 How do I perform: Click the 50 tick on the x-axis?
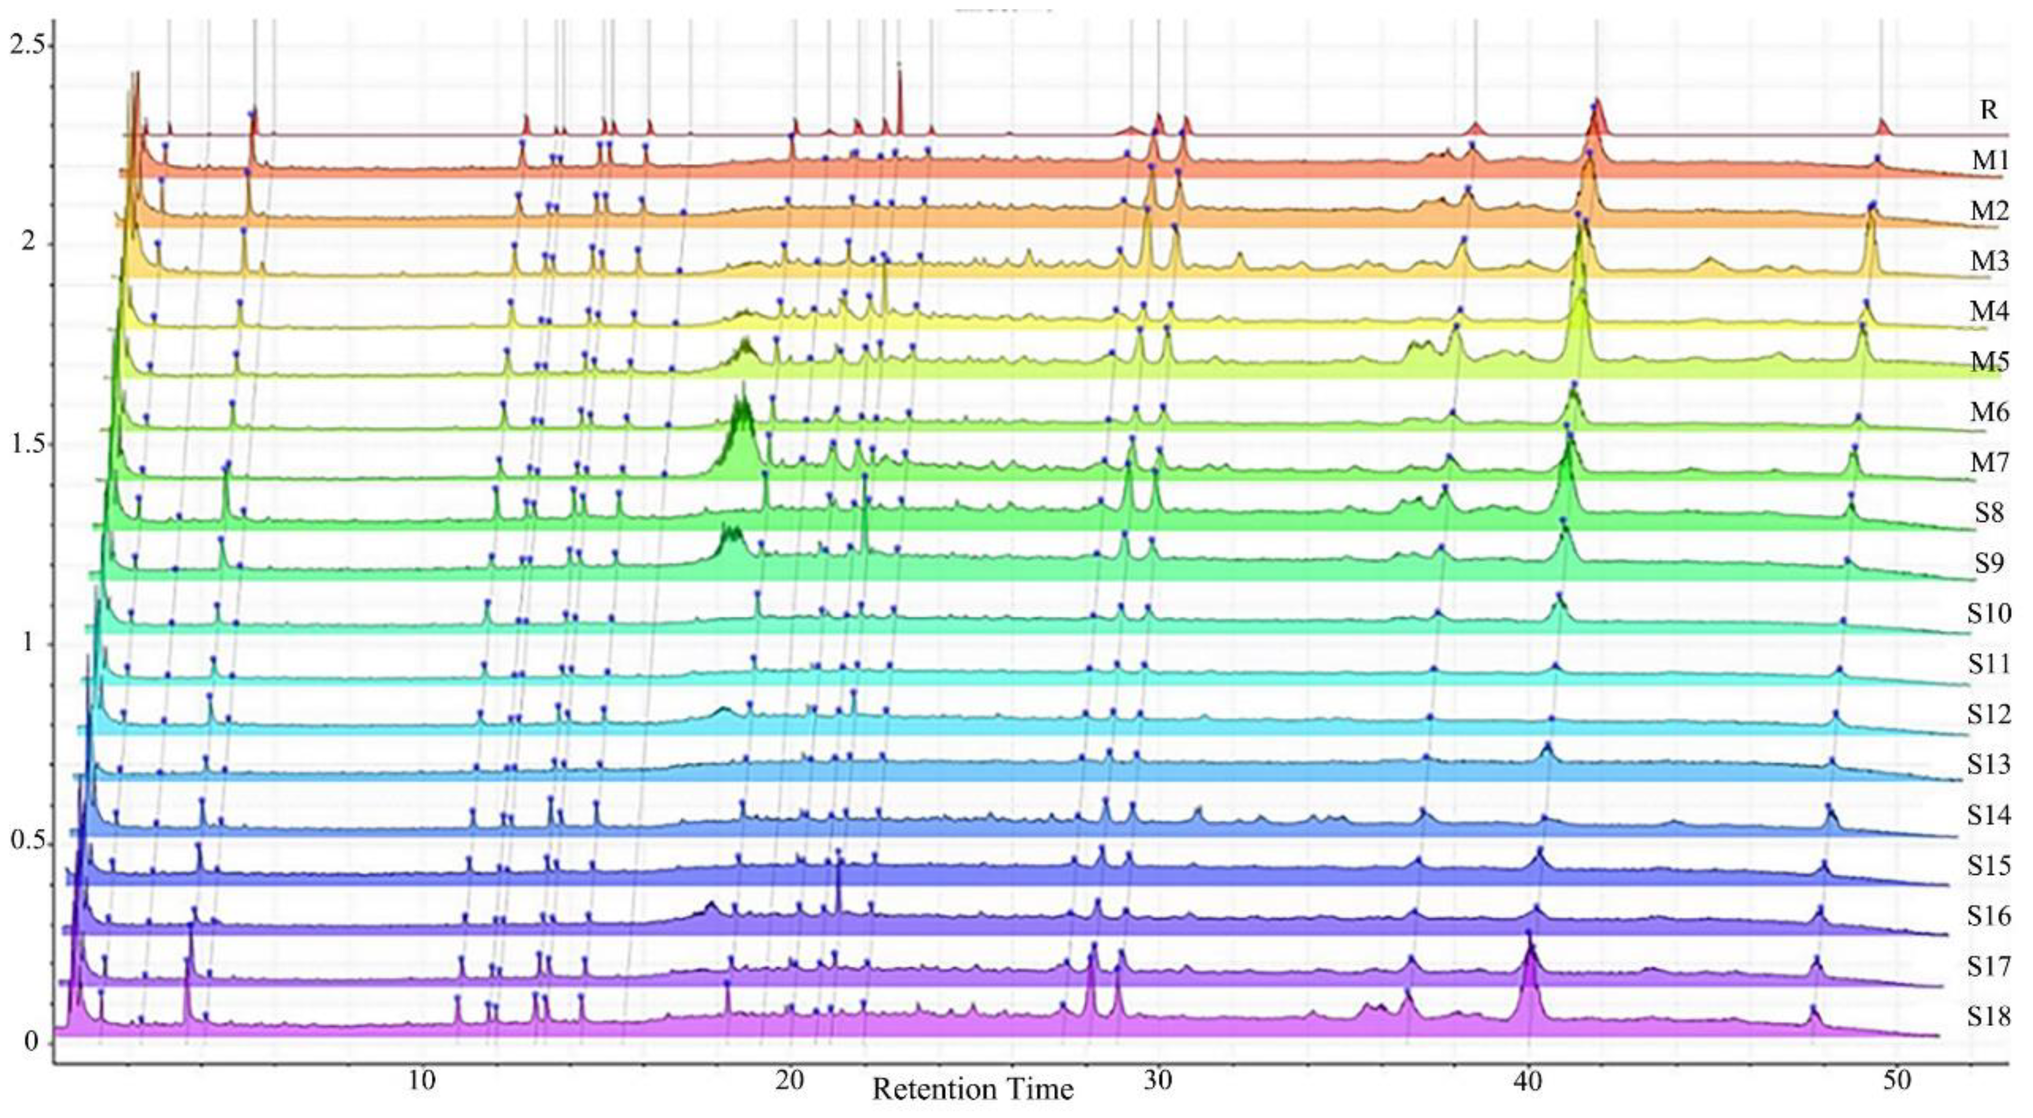[1897, 1080]
